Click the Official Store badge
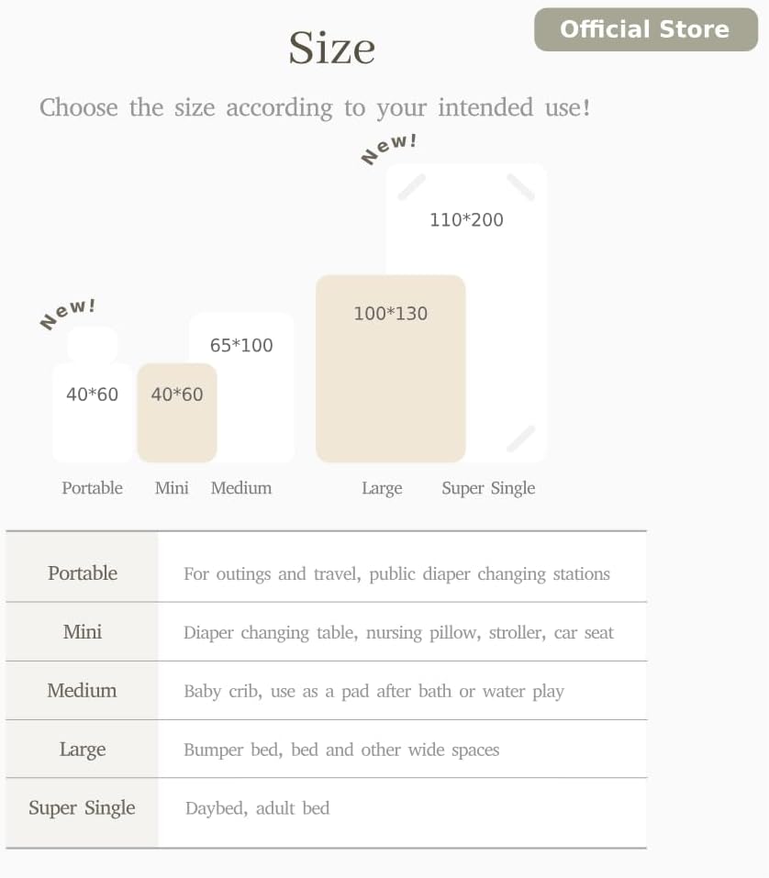 [645, 29]
